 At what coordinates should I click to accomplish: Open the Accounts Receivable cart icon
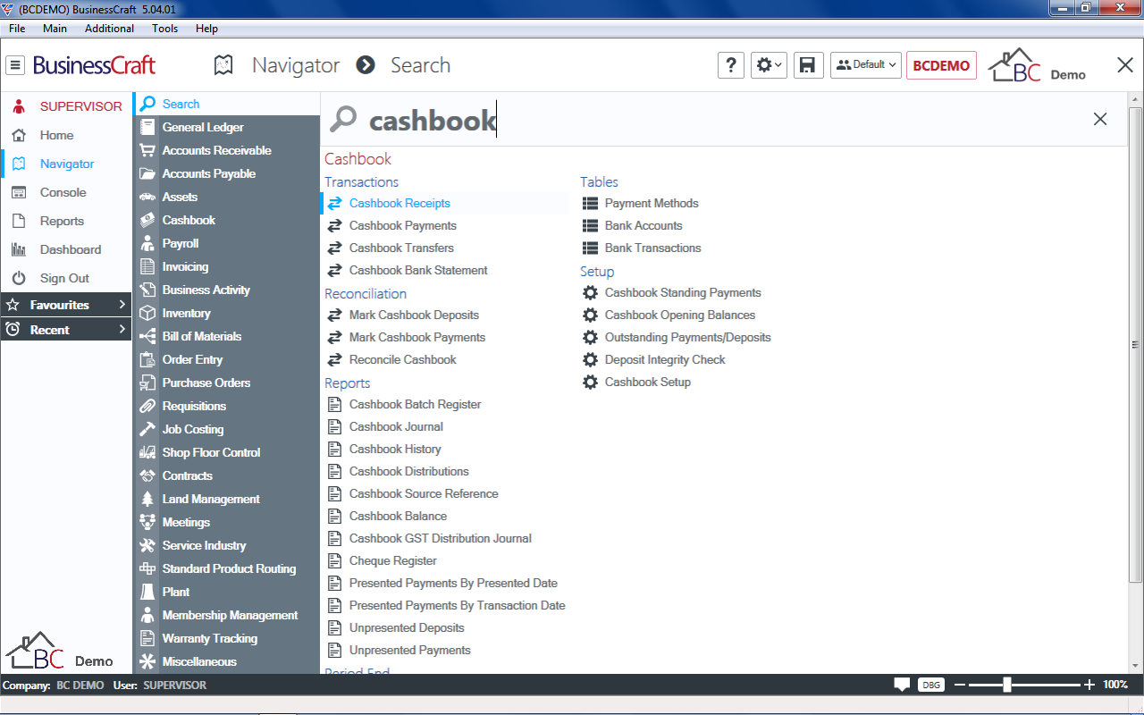tap(147, 150)
